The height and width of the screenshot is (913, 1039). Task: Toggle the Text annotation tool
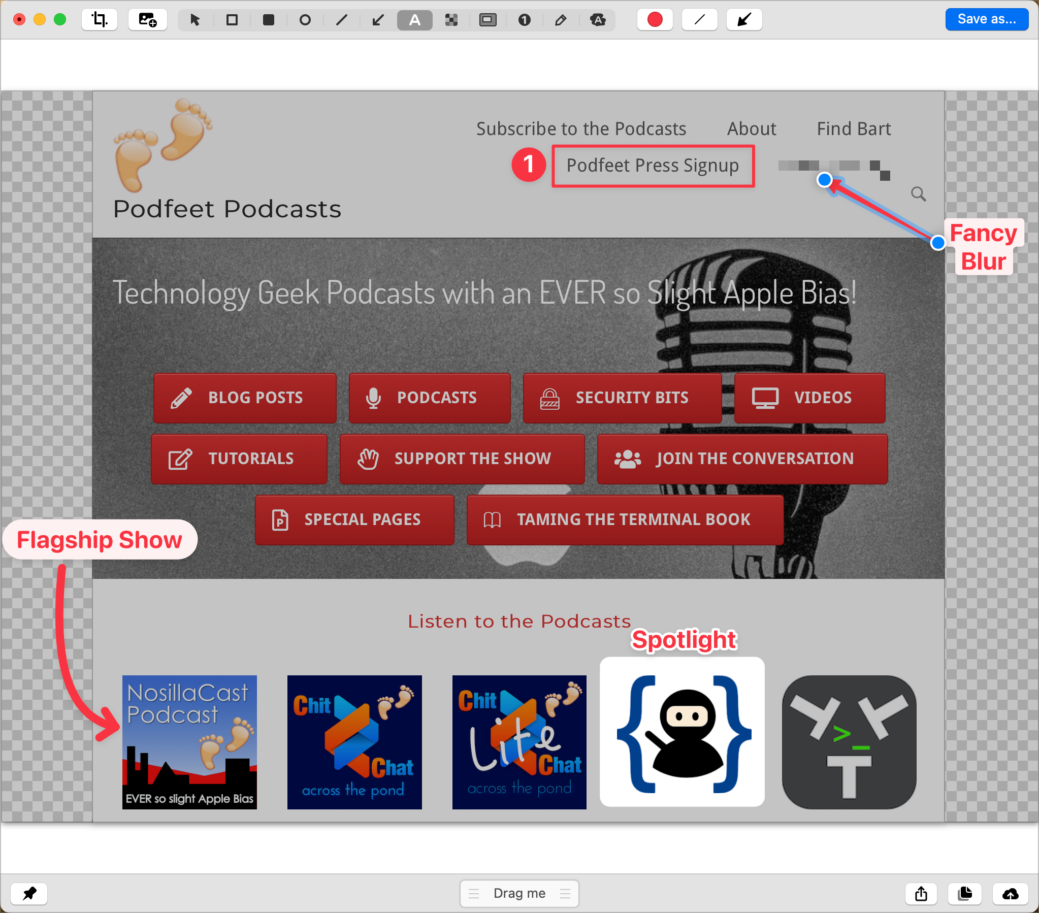coord(415,20)
